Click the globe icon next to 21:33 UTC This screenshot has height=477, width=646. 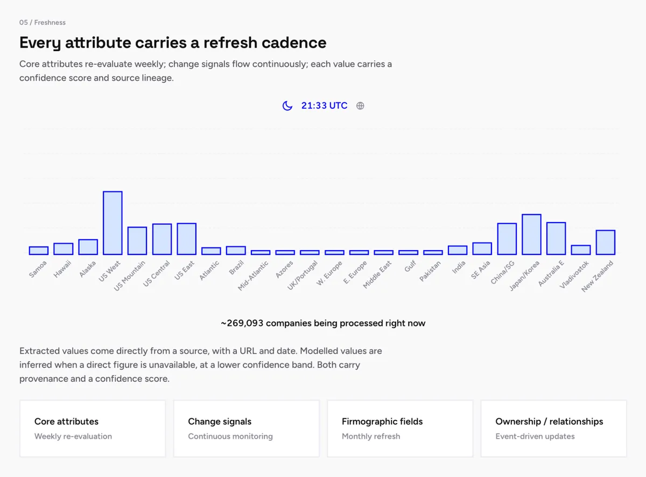pyautogui.click(x=360, y=106)
